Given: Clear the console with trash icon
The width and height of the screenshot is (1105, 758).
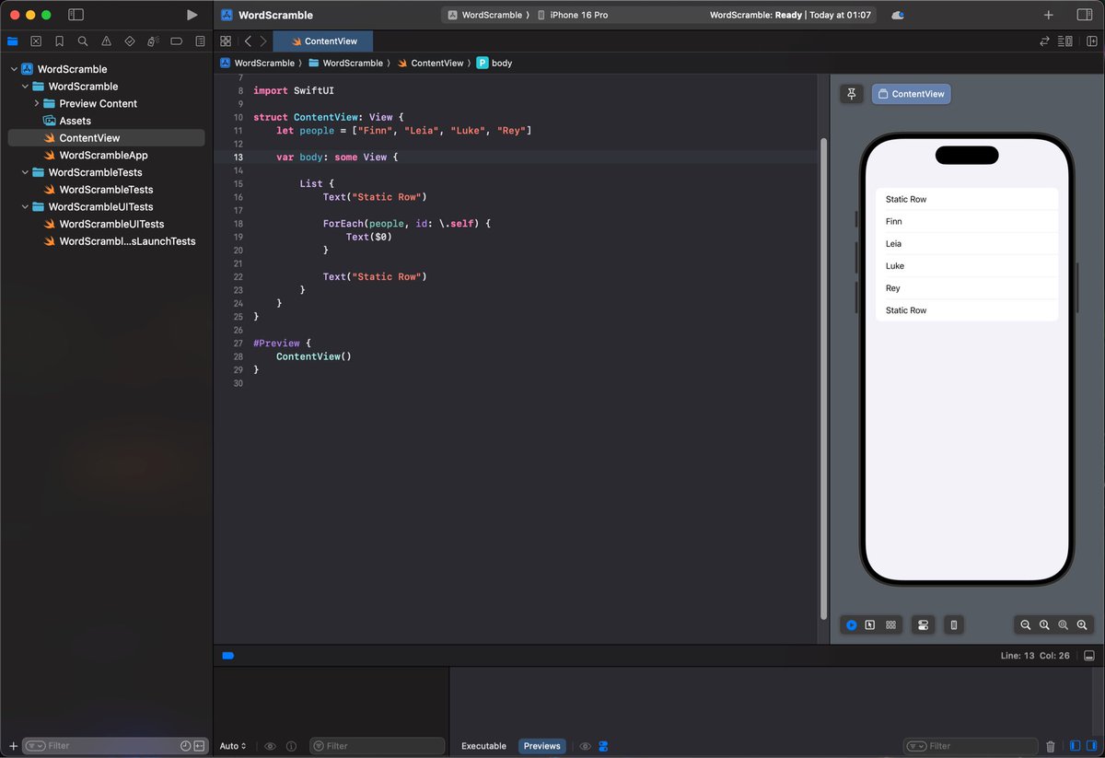Looking at the screenshot, I should [1051, 746].
